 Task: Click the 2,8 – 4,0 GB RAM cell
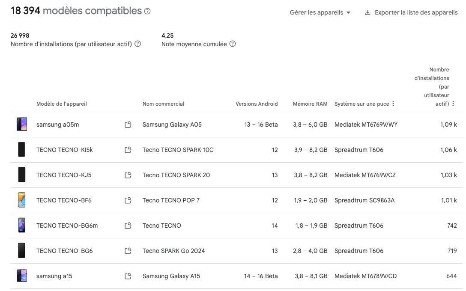pos(310,251)
